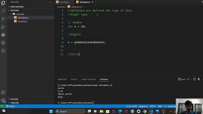The image size is (203, 114).
Task: Switch to the Problems panel tab
Action: (x=62, y=79)
